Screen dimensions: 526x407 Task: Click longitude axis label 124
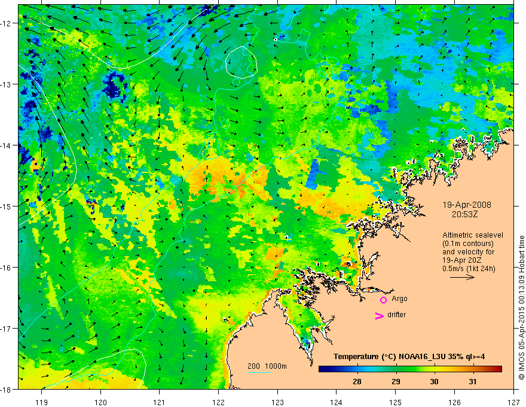pos(337,402)
